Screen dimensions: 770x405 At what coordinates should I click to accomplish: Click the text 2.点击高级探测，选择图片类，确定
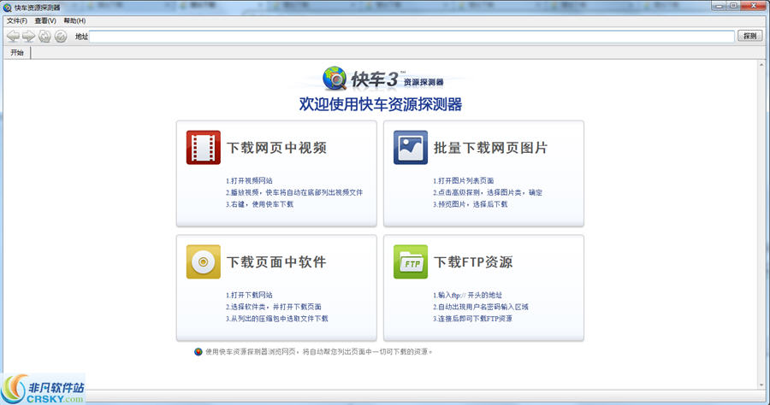coord(488,192)
